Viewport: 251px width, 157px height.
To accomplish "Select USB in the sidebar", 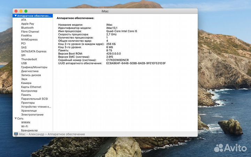I will pos(24,63).
